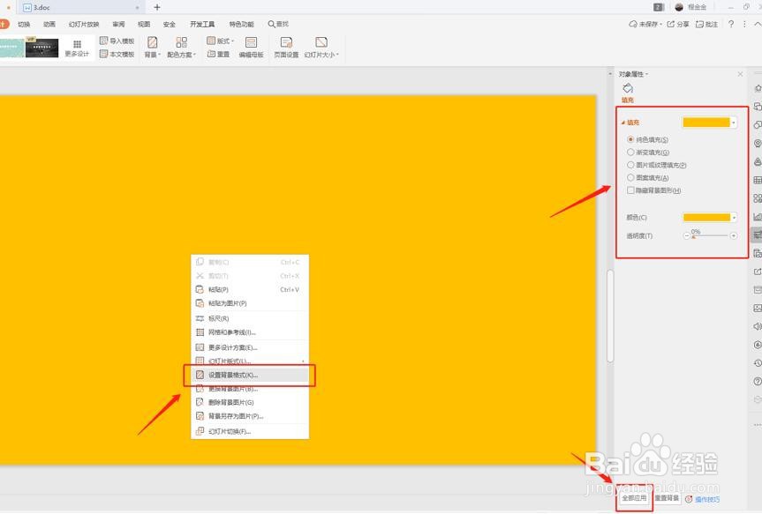Expand the 幻灯片大小 dropdown arrow

[x=337, y=55]
